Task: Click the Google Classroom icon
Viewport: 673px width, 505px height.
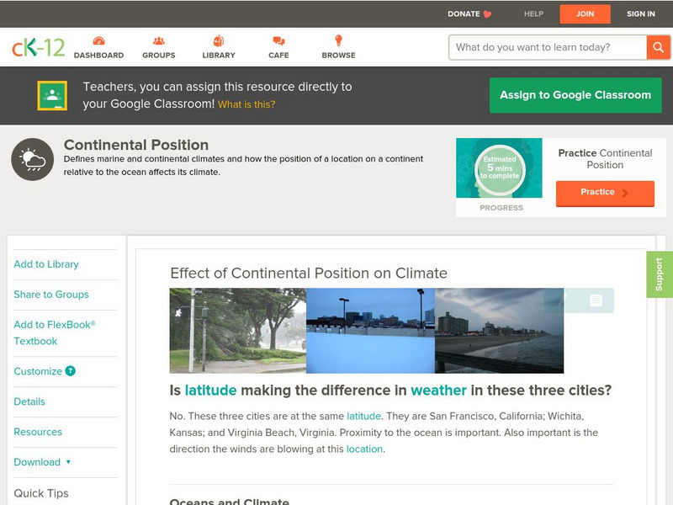Action: pyautogui.click(x=52, y=95)
